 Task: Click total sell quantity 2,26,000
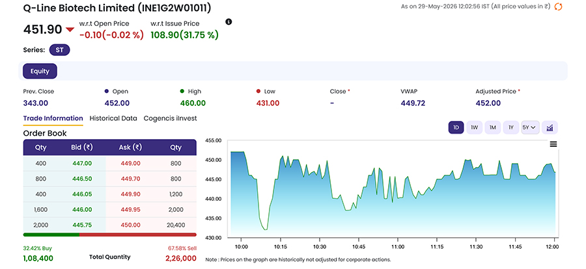(181, 258)
